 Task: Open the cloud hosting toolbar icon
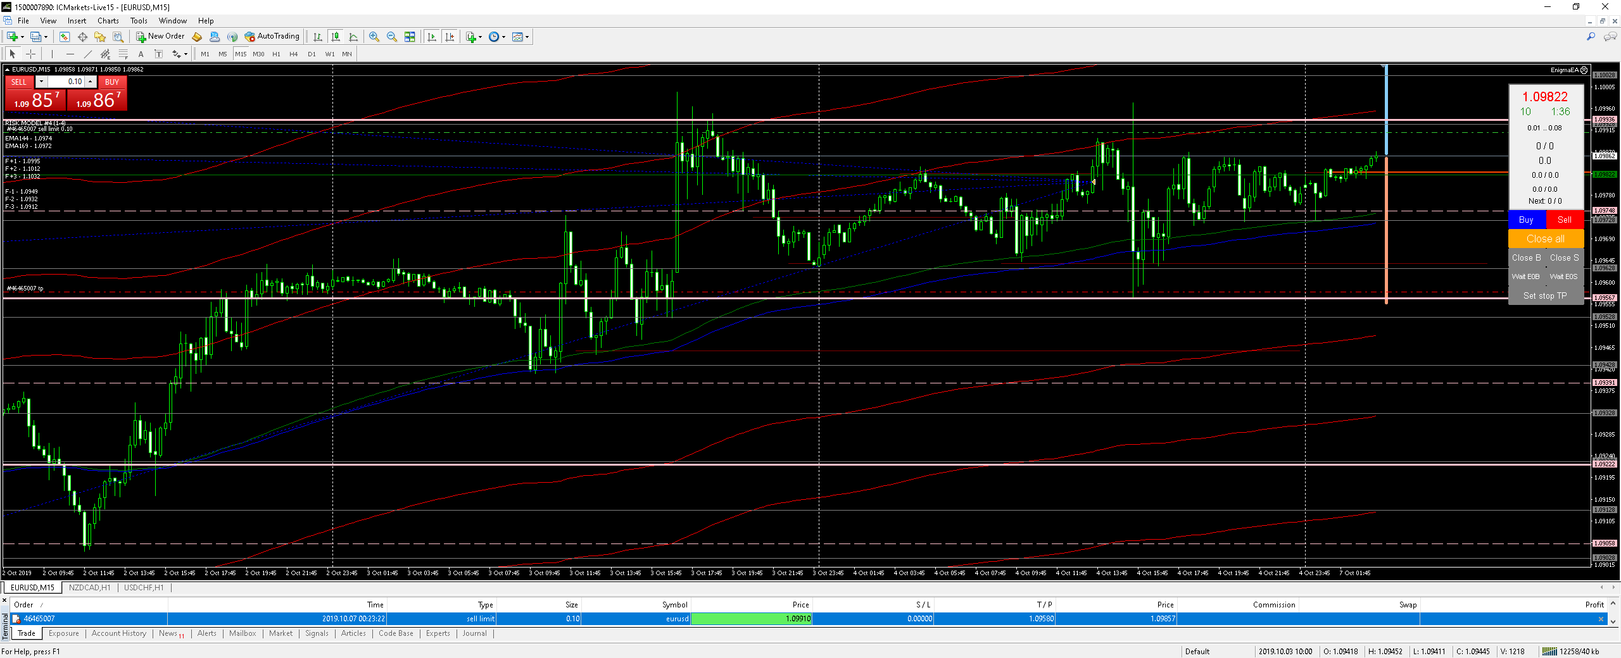click(x=215, y=37)
